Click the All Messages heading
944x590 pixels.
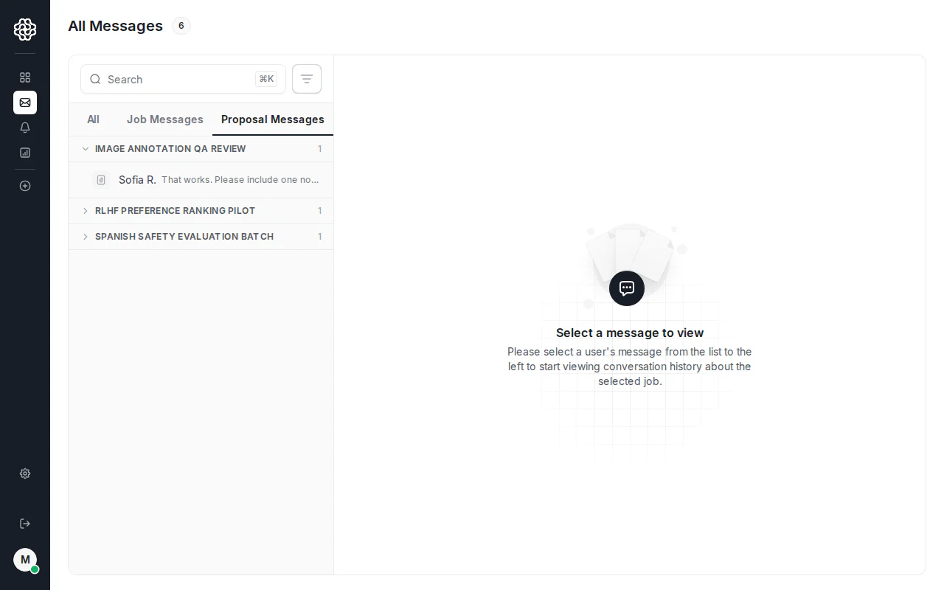pyautogui.click(x=116, y=26)
